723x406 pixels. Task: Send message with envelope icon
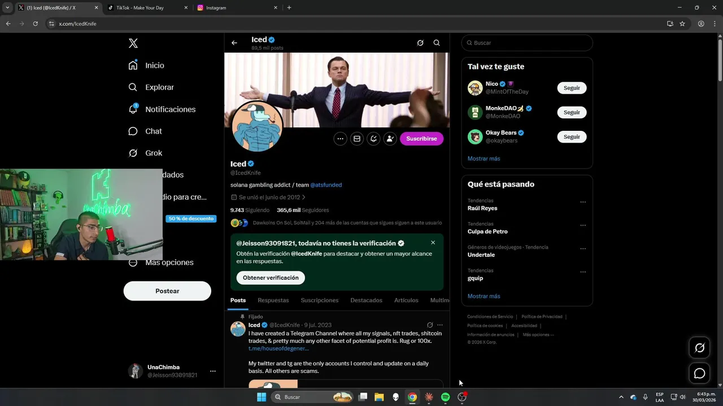[357, 139]
